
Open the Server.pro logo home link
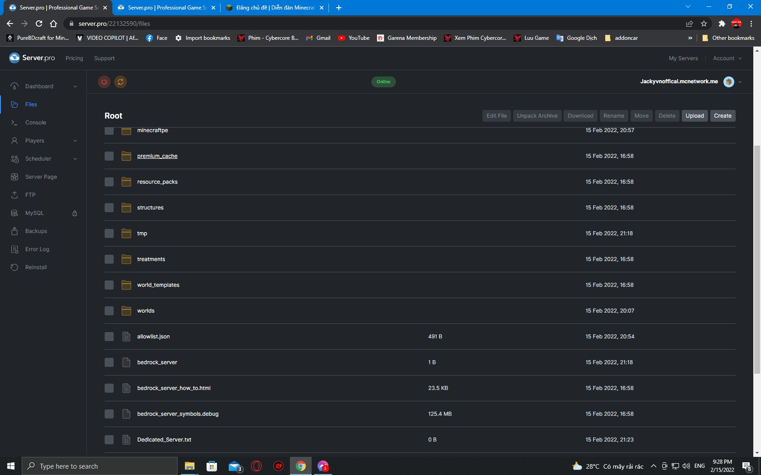(x=32, y=58)
